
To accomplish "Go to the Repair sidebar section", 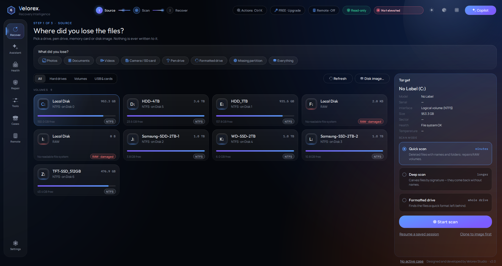I will [15, 85].
